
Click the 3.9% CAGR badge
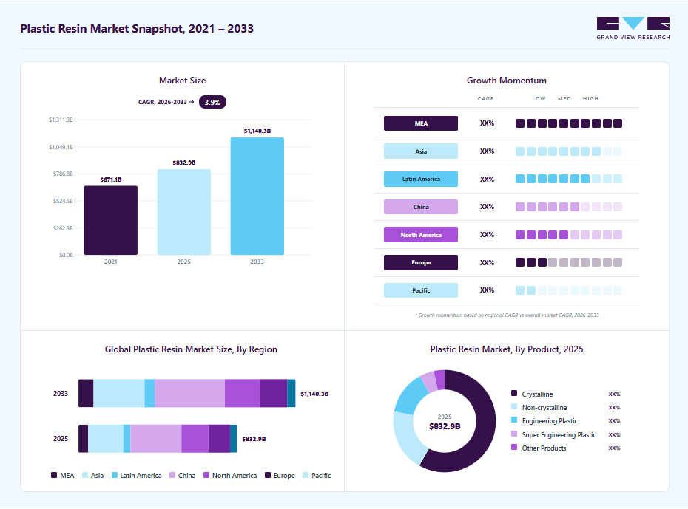(x=212, y=102)
